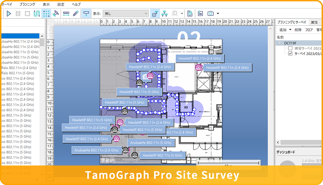Select the continuous path survey mode icon
Image resolution: width=323 pixels, height=185 pixels.
[x=37, y=13]
